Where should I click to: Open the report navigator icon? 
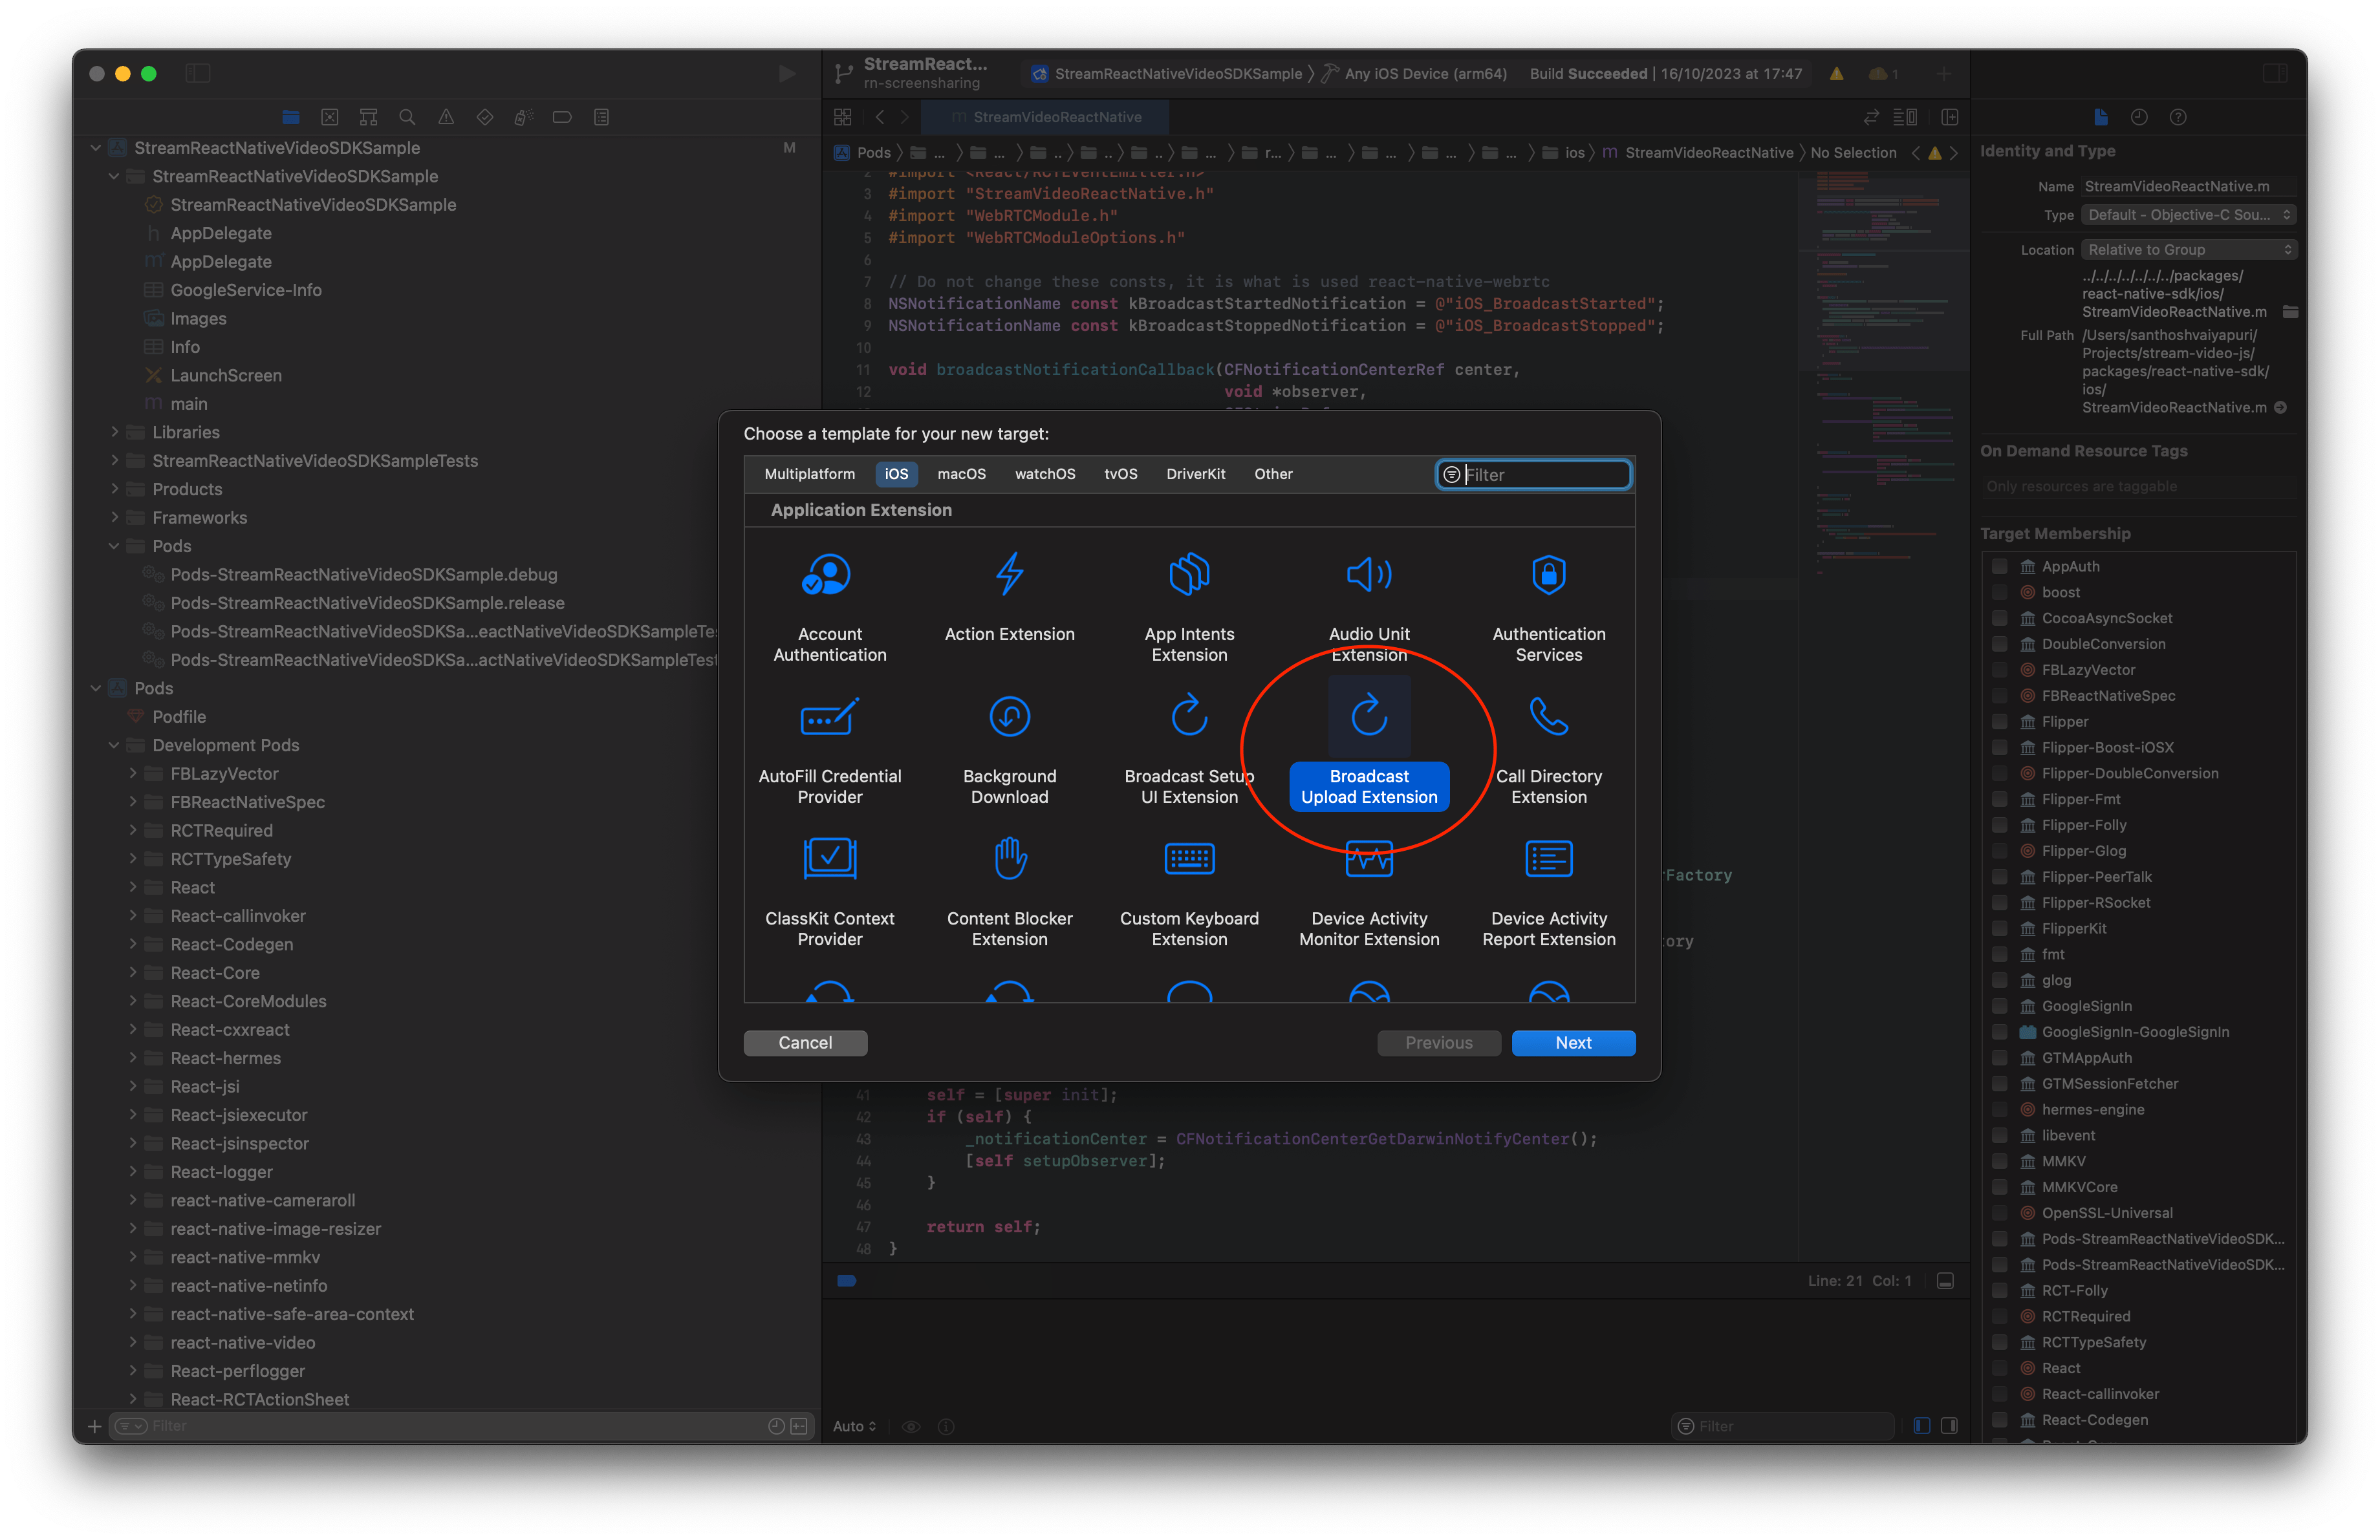tap(602, 117)
